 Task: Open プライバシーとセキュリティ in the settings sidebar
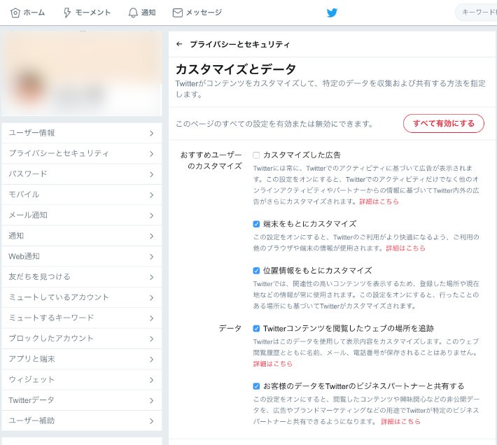[82, 154]
